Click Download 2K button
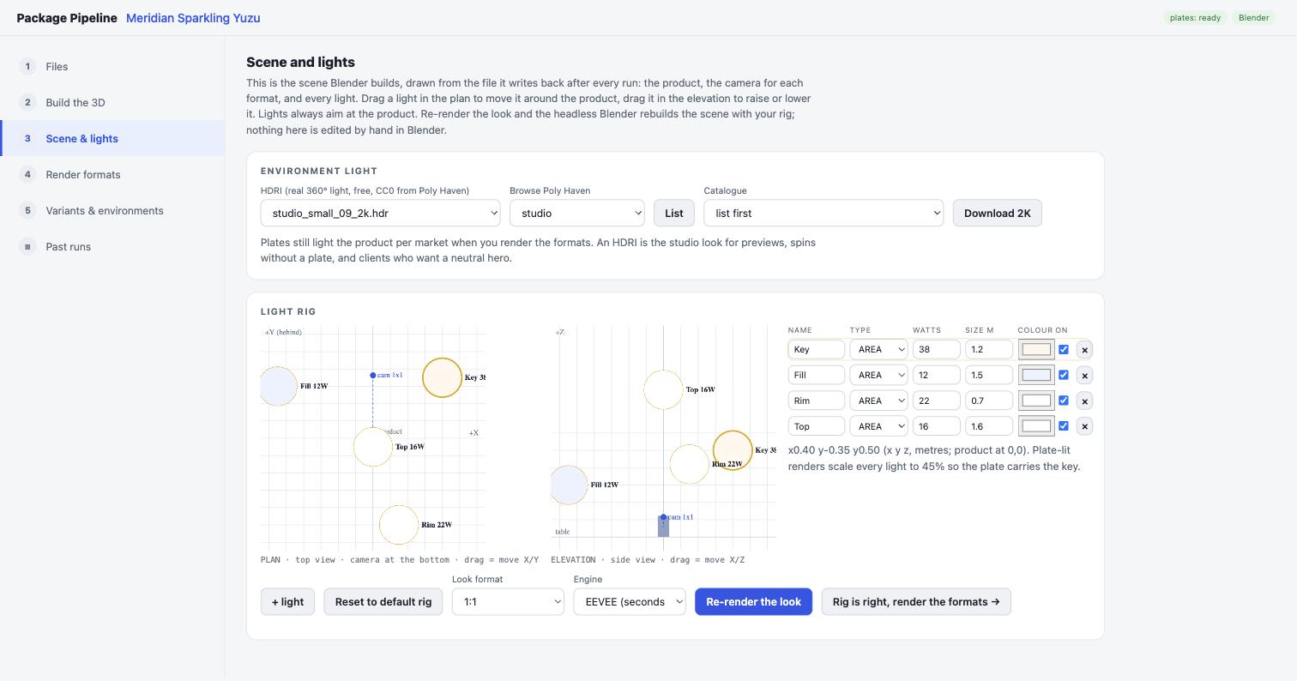The image size is (1297, 681). pyautogui.click(x=998, y=214)
